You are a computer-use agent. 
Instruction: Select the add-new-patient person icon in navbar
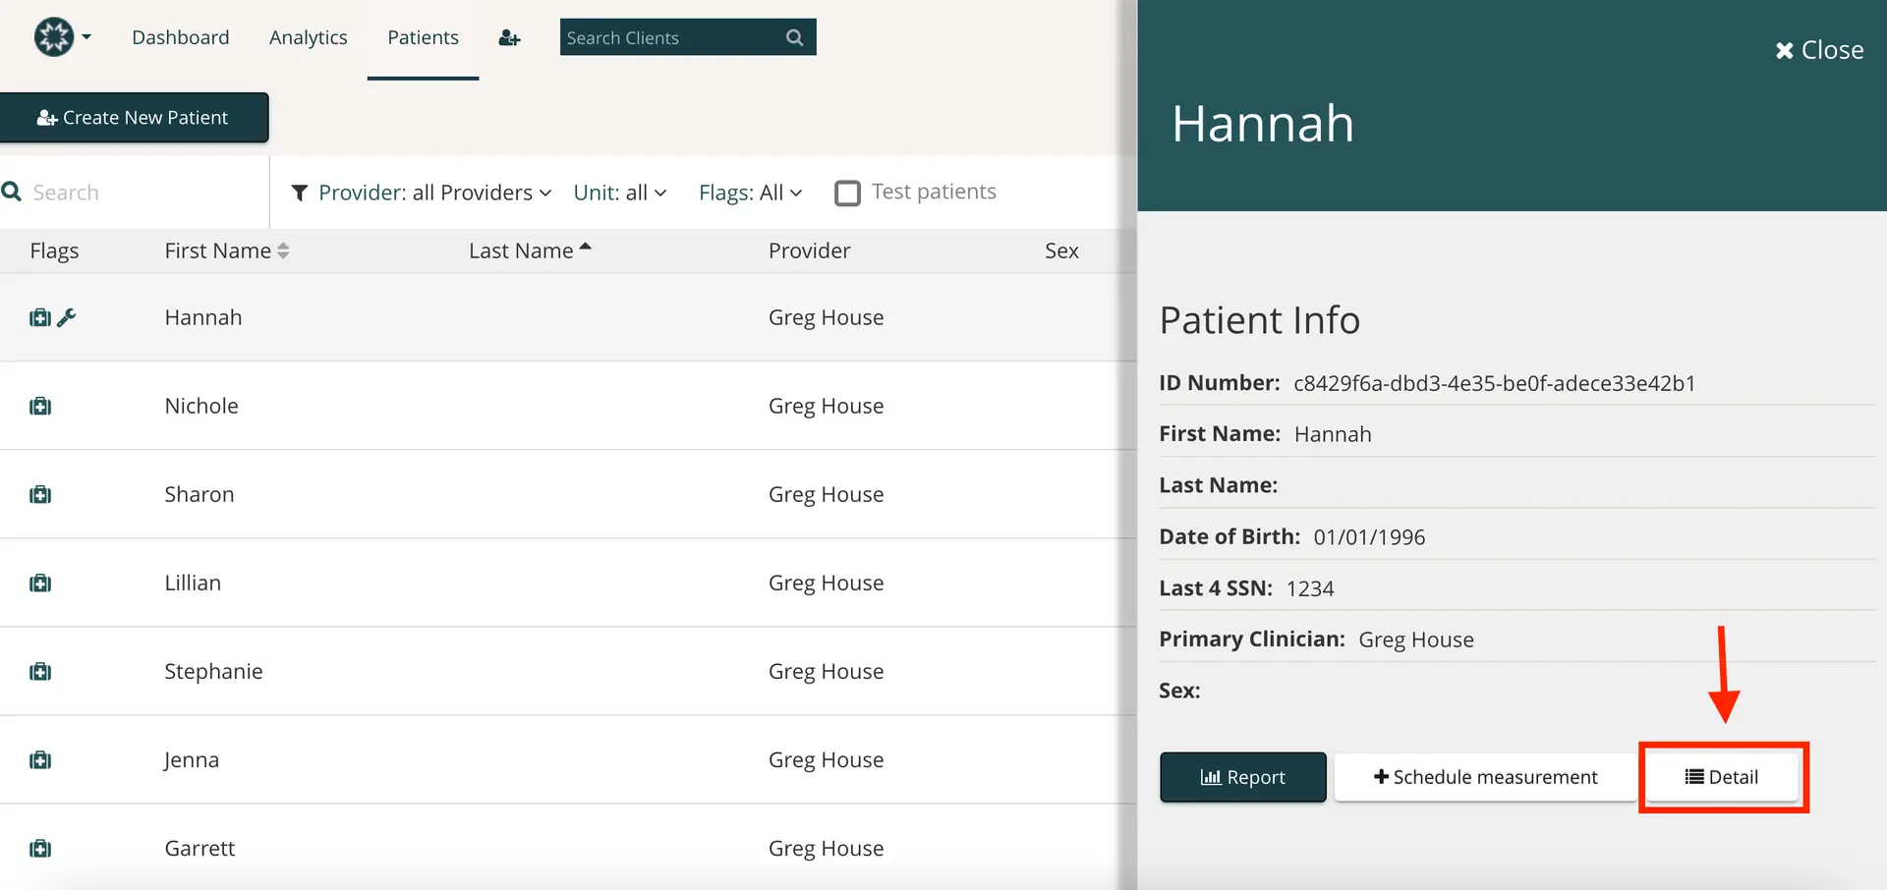point(508,37)
